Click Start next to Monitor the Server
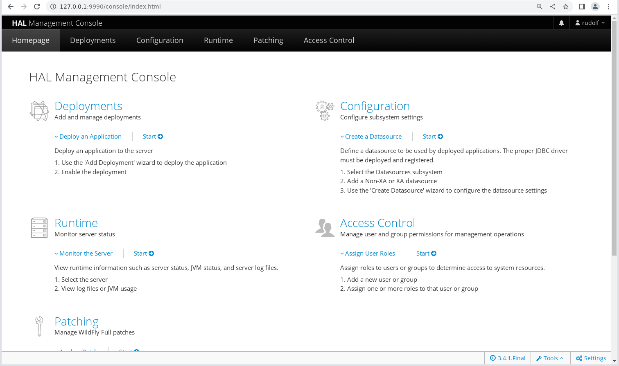Screen dimensions: 619x366 [x=144, y=254]
